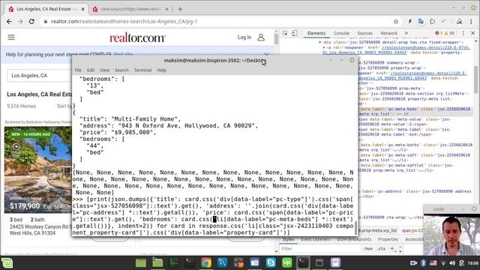
Task: Switch to the Sources tab in DevTools
Action: (364, 33)
